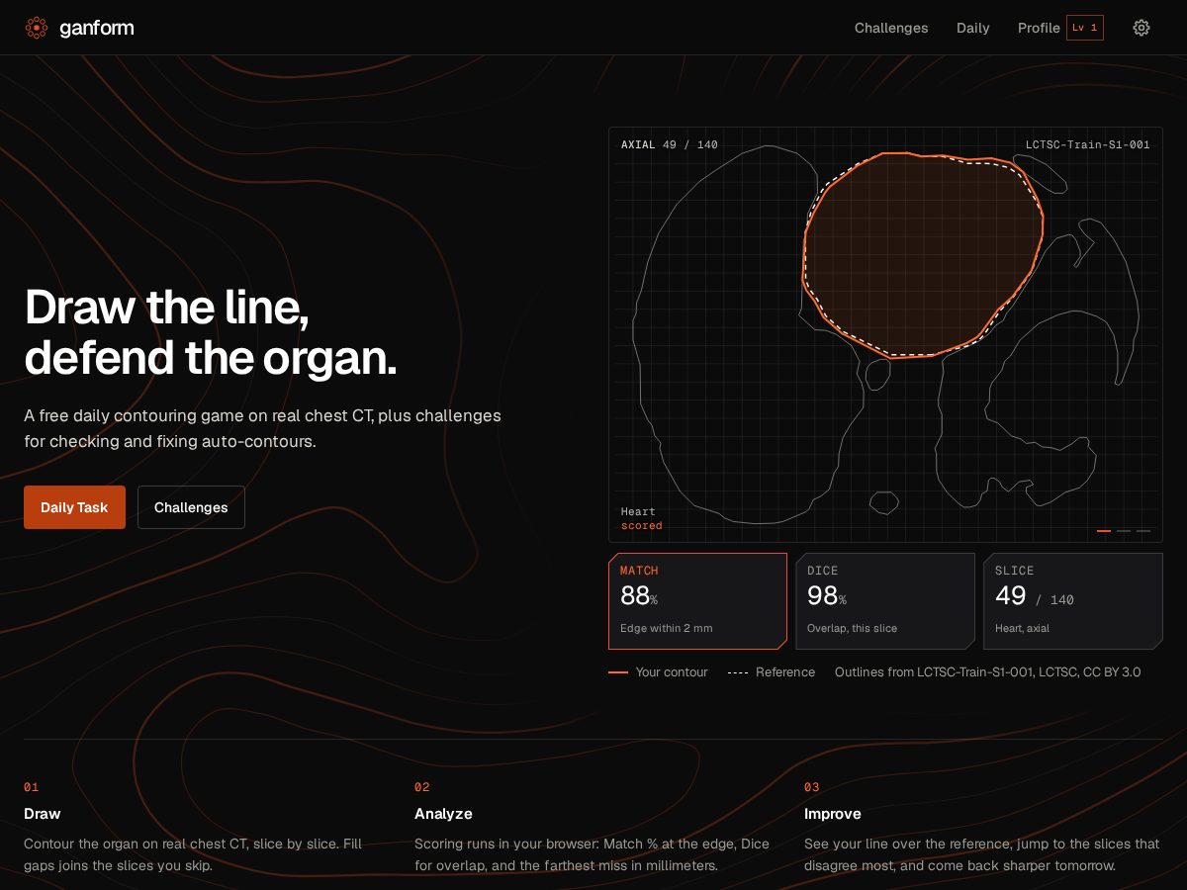This screenshot has width=1187, height=890.
Task: Click the Lv 1 level badge
Action: pos(1085,28)
